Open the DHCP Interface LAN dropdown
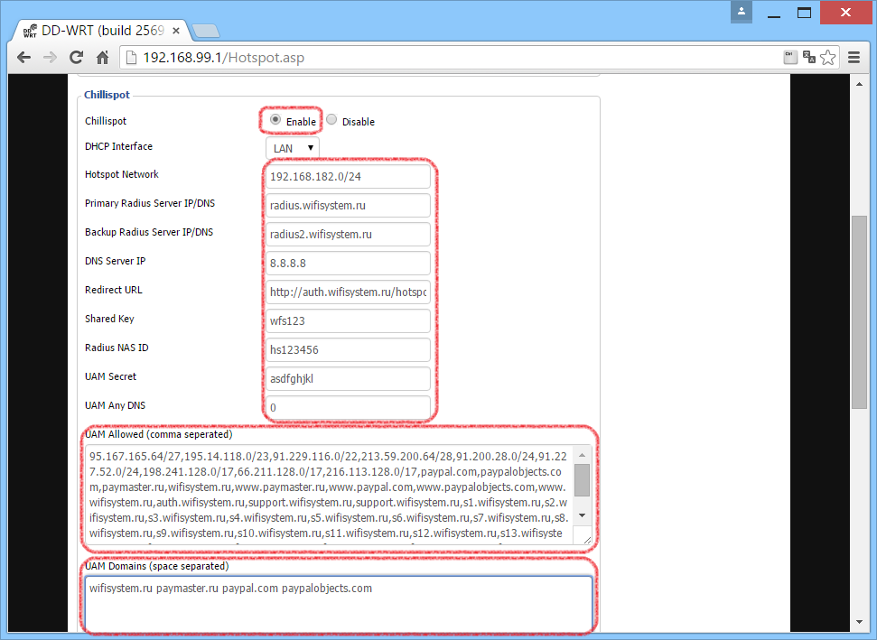The image size is (877, 640). pyautogui.click(x=293, y=148)
